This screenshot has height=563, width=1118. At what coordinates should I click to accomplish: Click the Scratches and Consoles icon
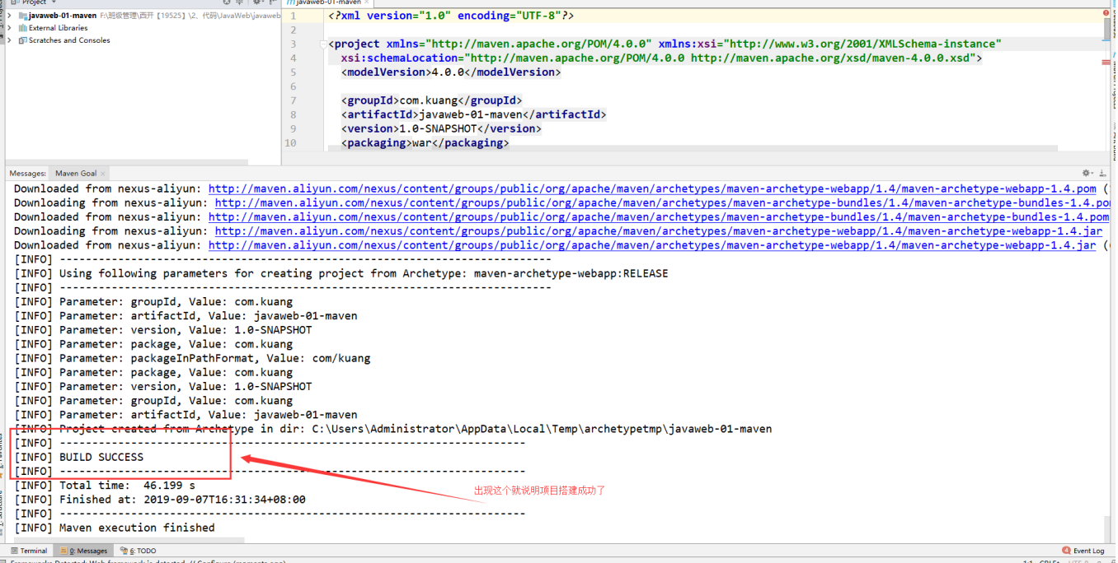coord(22,40)
